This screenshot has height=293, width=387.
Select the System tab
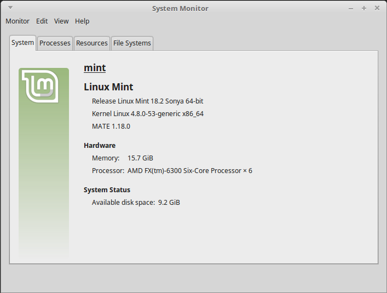(22, 43)
